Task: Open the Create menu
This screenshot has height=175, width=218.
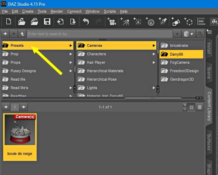Action: coord(28,11)
